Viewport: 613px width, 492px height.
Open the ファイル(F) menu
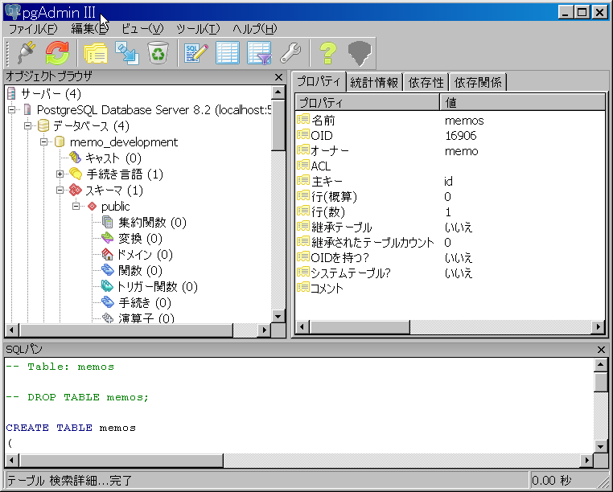click(x=33, y=29)
